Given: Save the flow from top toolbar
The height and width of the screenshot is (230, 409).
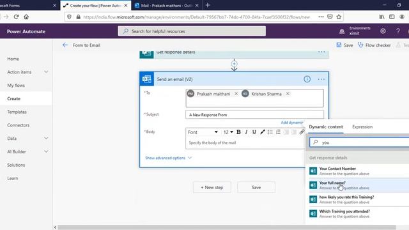Looking at the screenshot, I should (x=344, y=45).
